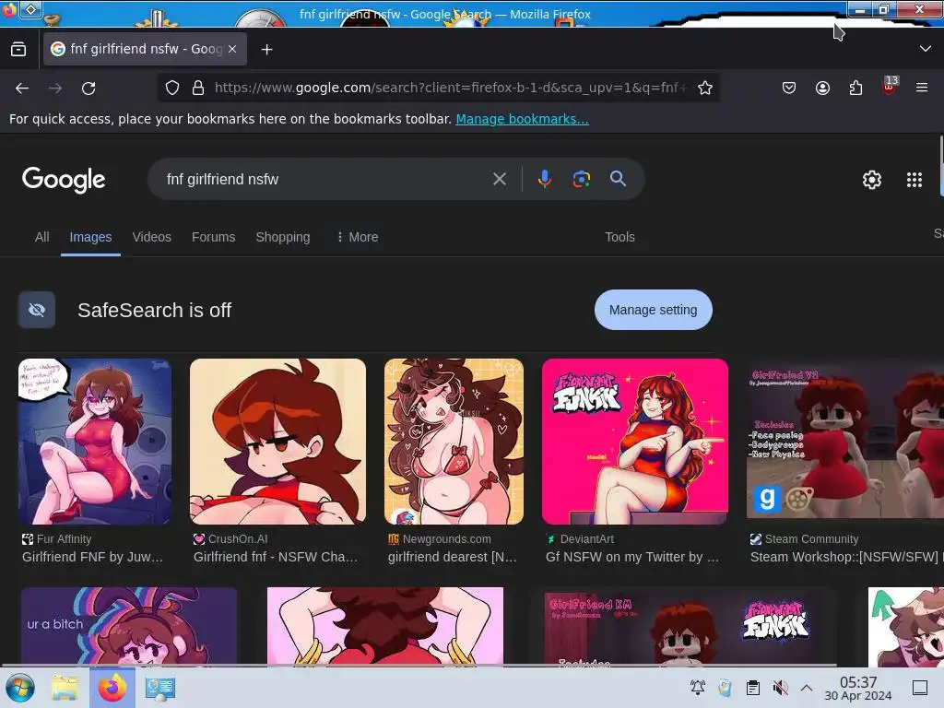The image size is (944, 708).
Task: Clear the search box text
Action: [x=499, y=179]
